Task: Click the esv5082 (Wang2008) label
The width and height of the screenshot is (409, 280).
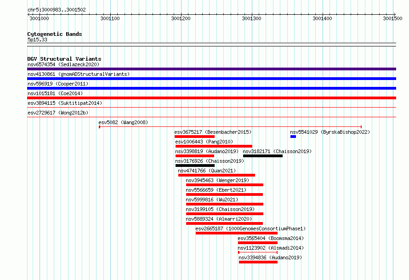Action: point(123,122)
